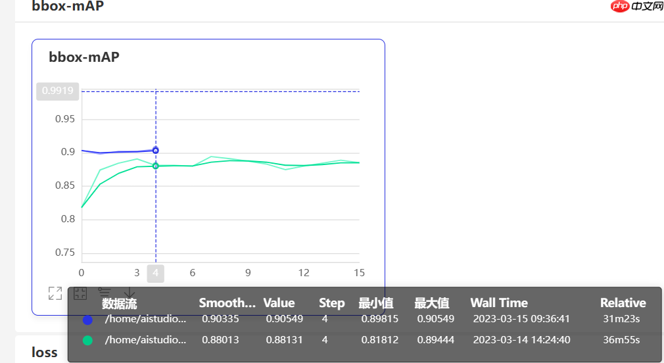
Task: Click the 最小值 column header
Action: point(376,303)
